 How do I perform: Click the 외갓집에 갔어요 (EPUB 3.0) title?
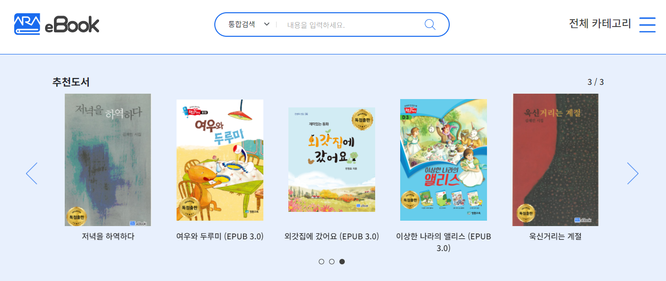332,236
